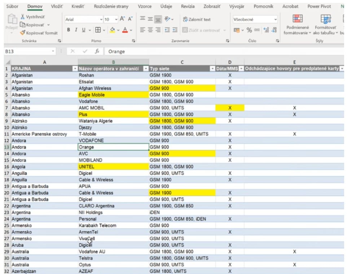The width and height of the screenshot is (347, 274).
Task: Select row 16 header
Action: tap(7, 167)
